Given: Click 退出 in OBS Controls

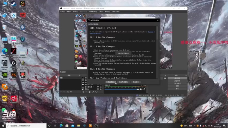Looking at the screenshot, I should 177,88.
